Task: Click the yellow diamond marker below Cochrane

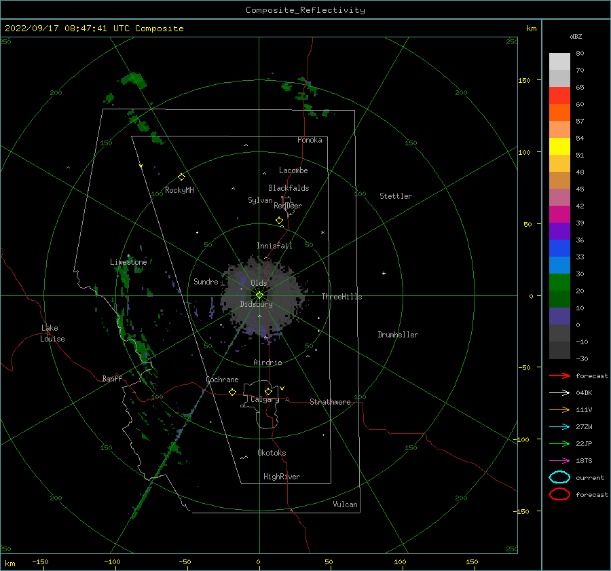Action: (x=232, y=392)
